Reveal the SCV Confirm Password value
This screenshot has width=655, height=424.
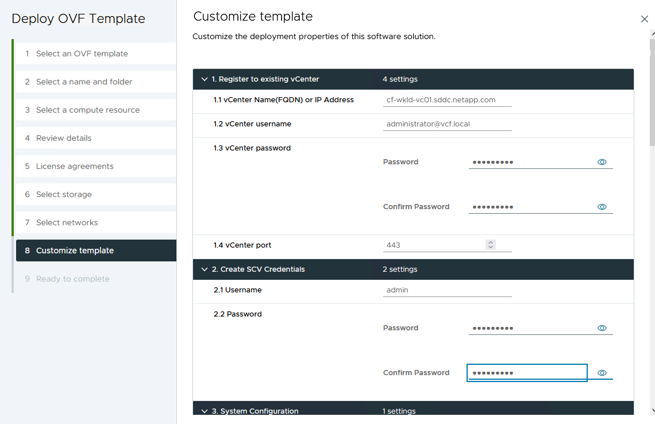click(602, 373)
